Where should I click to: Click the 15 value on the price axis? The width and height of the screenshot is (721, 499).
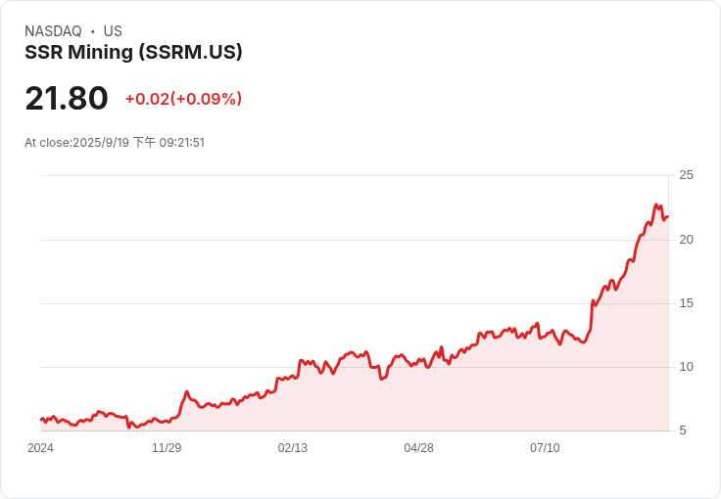click(x=687, y=303)
